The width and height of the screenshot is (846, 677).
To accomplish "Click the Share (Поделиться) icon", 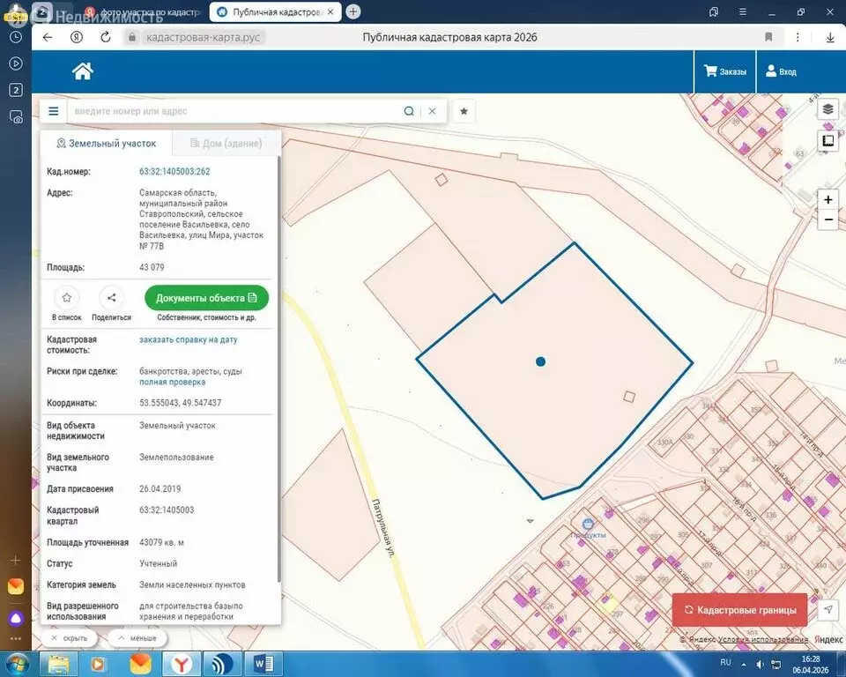I will 112,298.
